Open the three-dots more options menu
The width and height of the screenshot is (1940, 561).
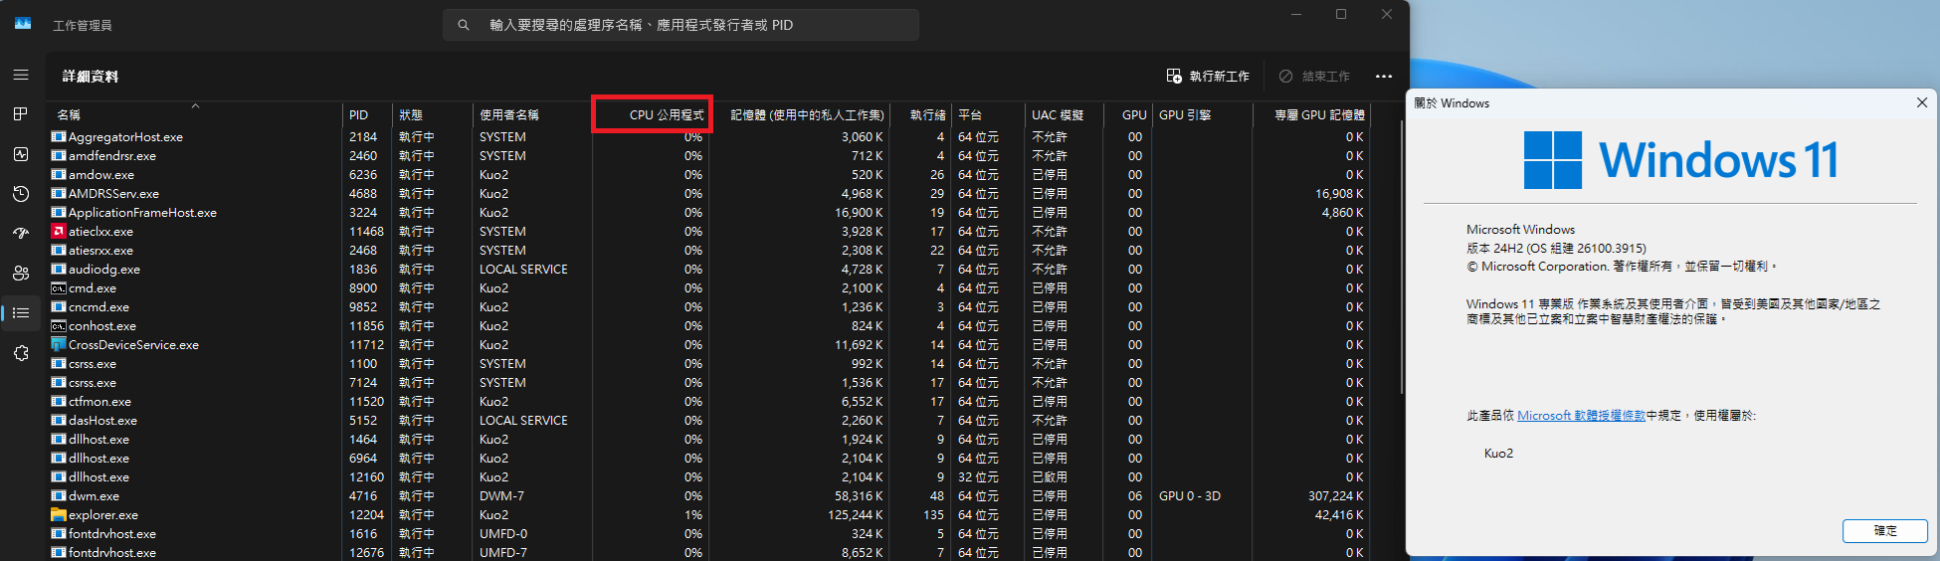1384,76
